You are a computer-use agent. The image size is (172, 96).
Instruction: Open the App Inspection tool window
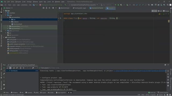[61, 93]
